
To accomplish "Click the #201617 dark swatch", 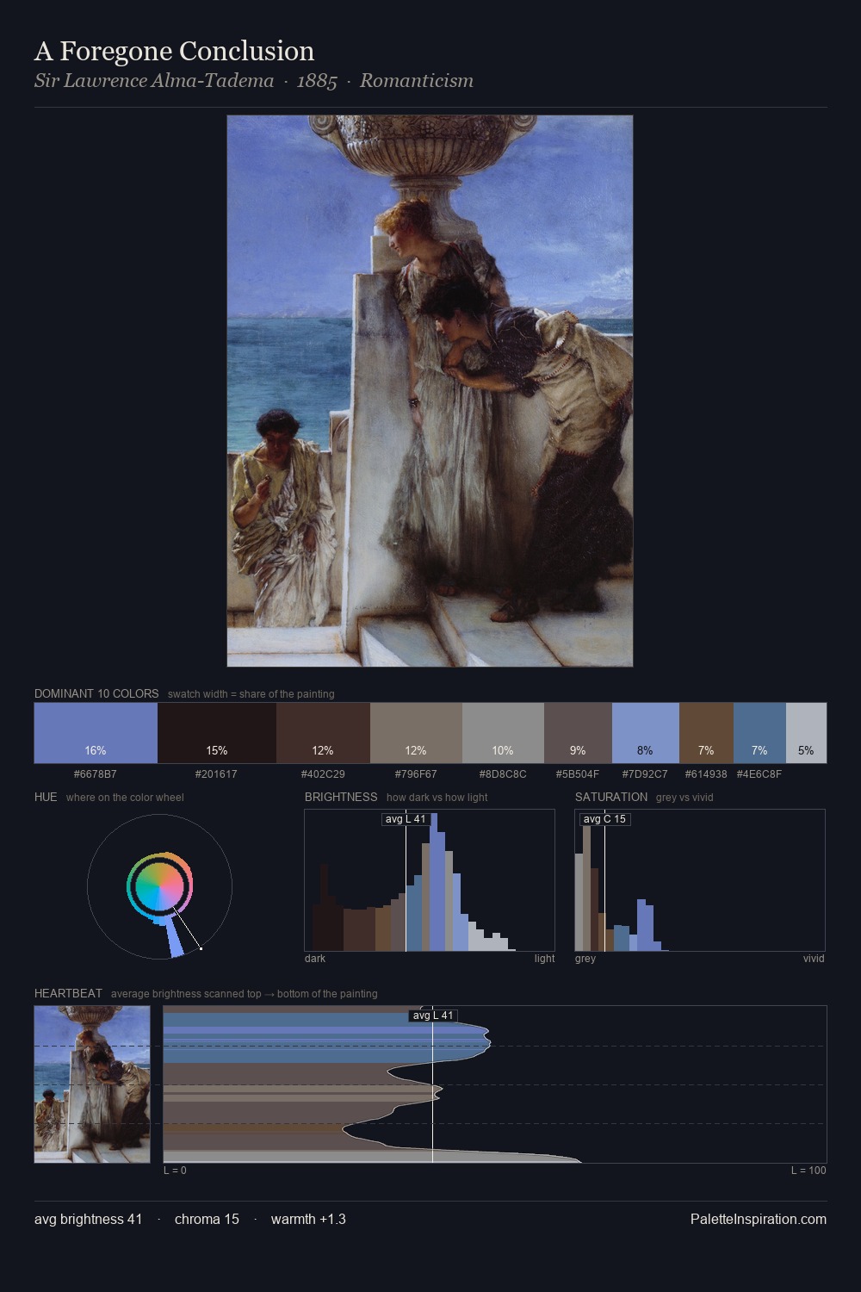I will tap(217, 733).
